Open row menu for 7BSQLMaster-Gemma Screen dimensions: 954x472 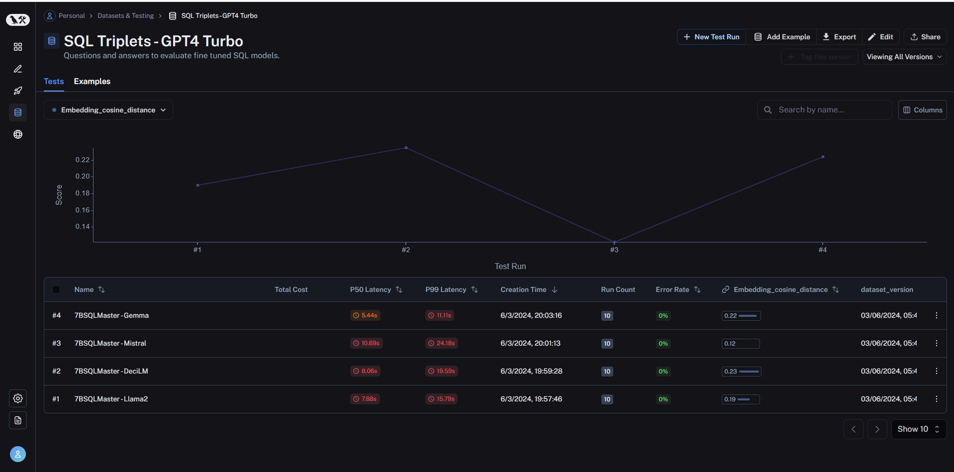pos(937,315)
